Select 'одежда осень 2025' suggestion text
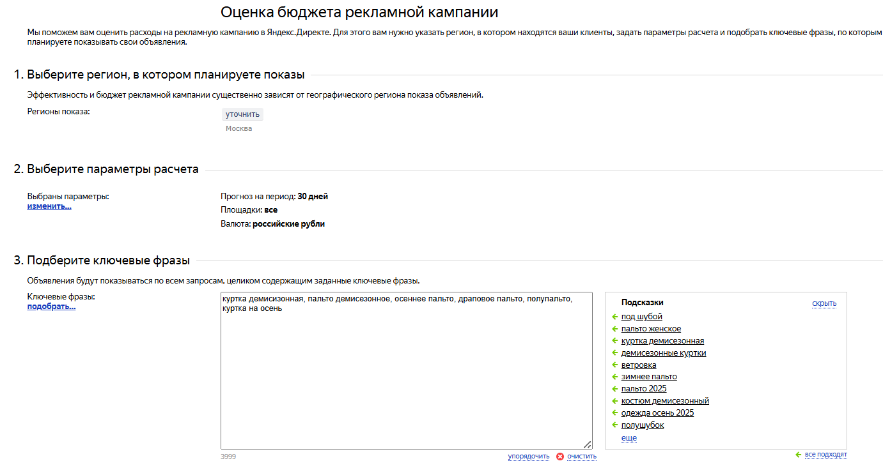 tap(657, 413)
